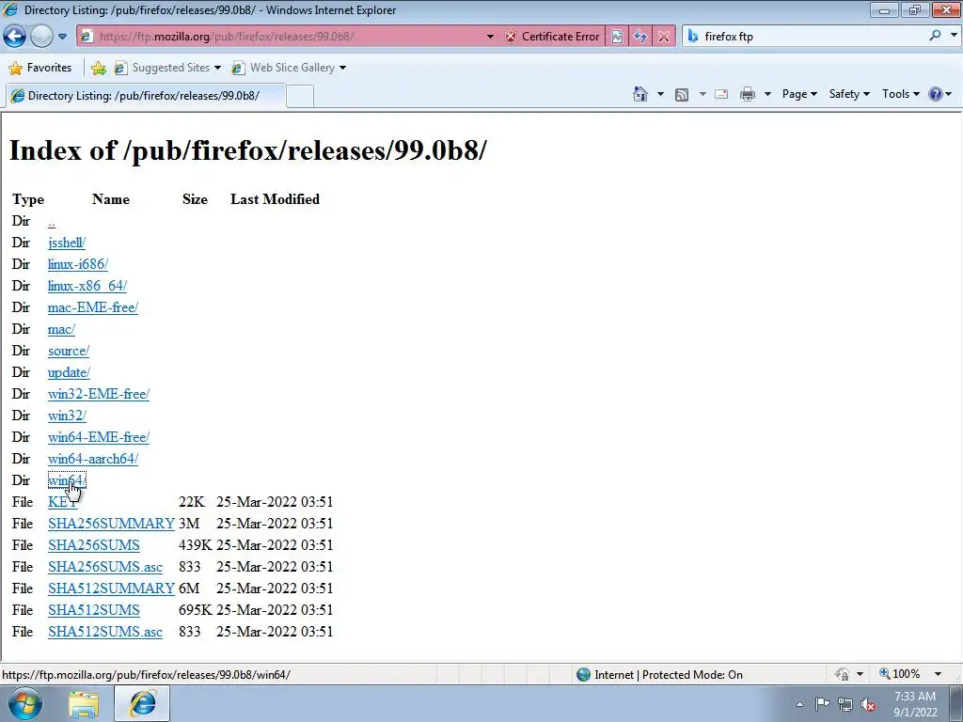Select the Directory Listing tab
This screenshot has width=963, height=722.
[146, 96]
